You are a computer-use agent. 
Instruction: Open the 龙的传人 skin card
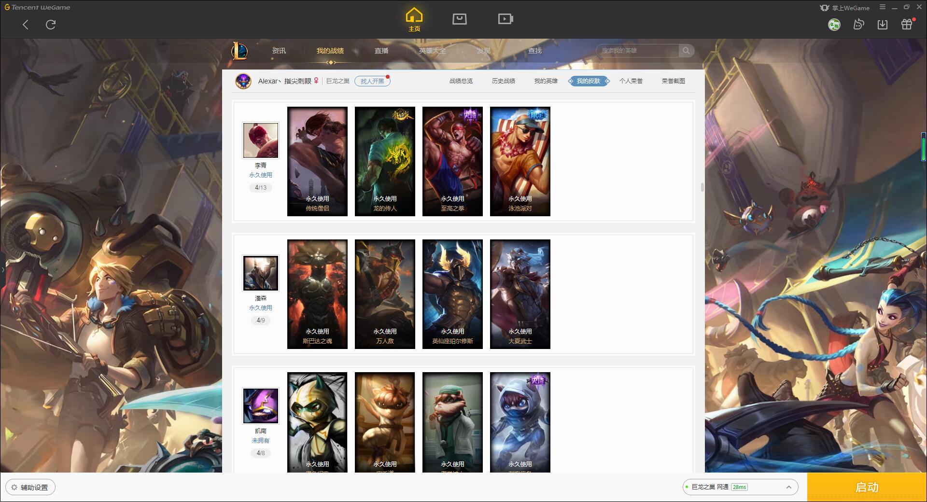coord(385,161)
